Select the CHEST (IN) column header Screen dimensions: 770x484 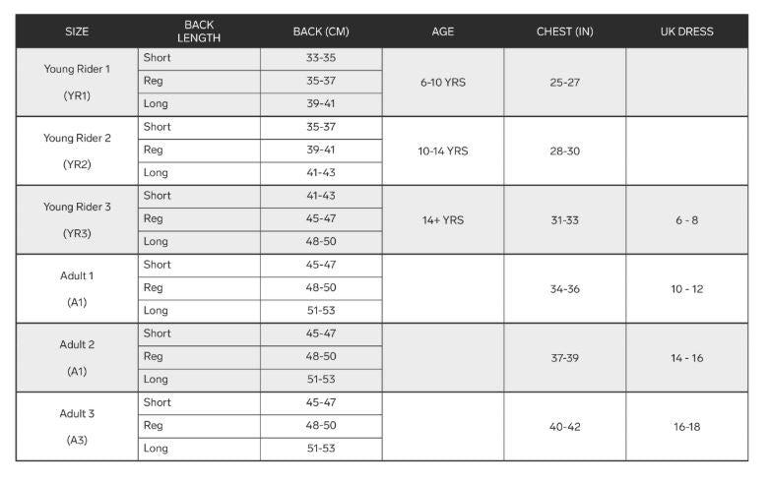564,31
